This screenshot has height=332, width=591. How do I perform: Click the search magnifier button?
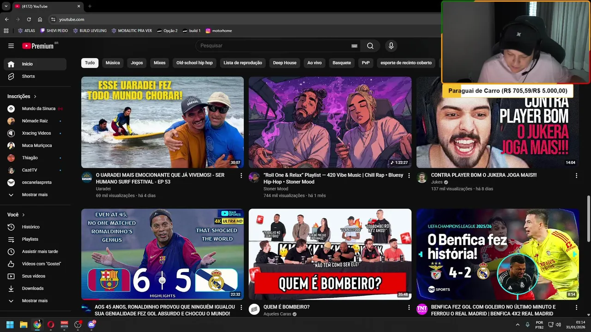coord(370,46)
